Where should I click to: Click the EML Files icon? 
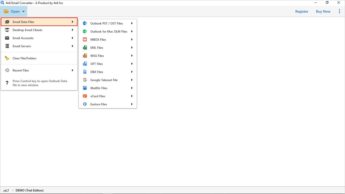[85, 48]
